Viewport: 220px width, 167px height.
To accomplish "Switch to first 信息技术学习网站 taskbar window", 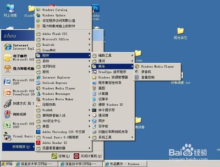I will point(36,164).
